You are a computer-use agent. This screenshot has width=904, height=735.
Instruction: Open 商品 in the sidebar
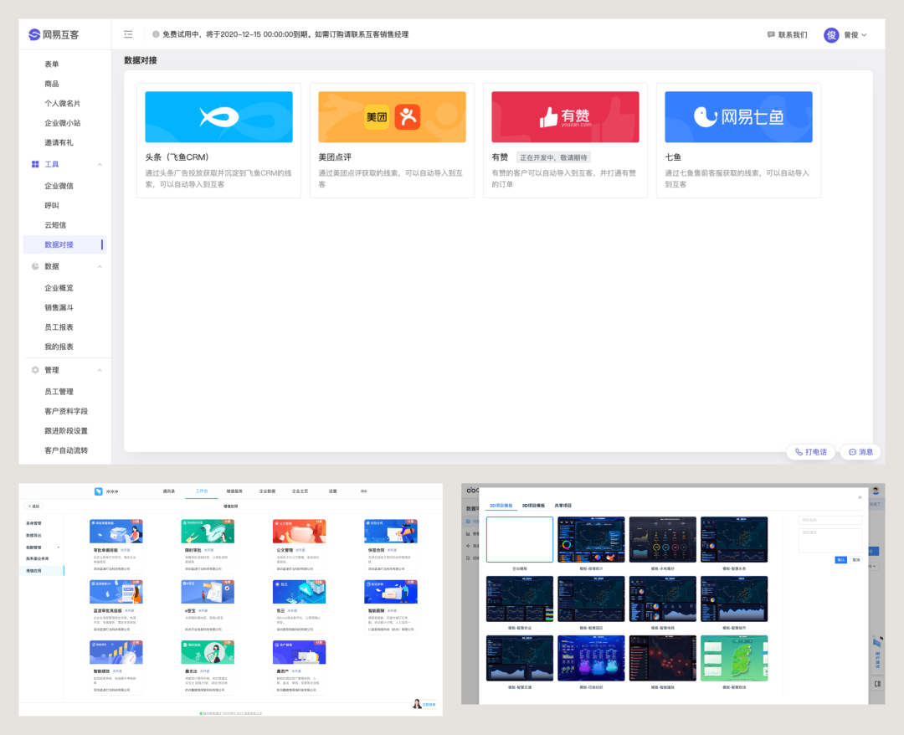tap(52, 84)
